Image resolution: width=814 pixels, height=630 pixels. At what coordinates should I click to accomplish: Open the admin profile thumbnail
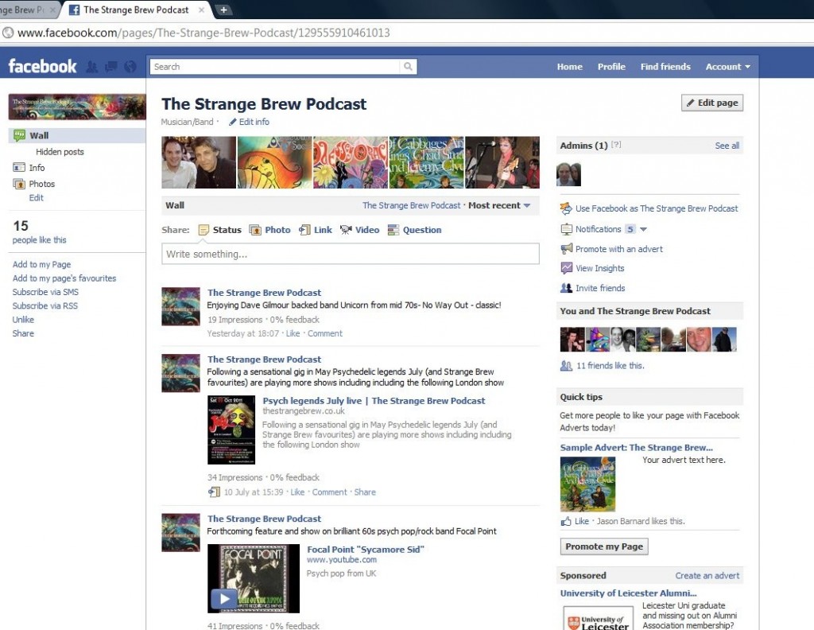tap(568, 173)
